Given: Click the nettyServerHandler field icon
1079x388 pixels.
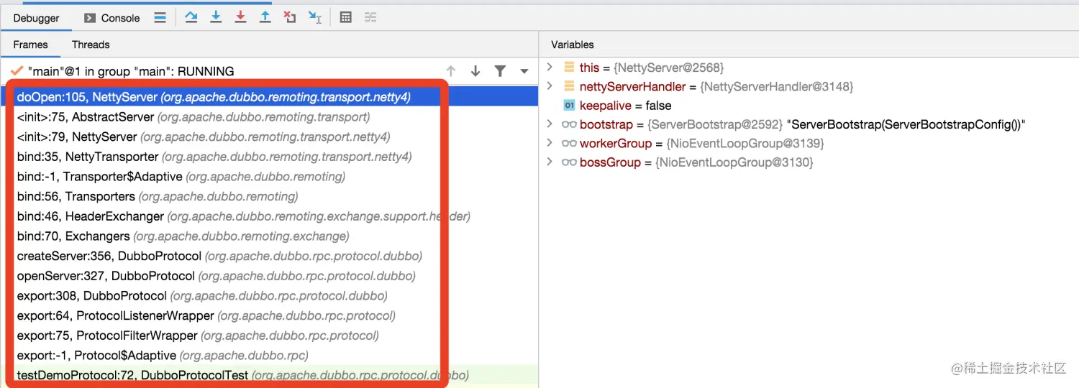Looking at the screenshot, I should [569, 86].
